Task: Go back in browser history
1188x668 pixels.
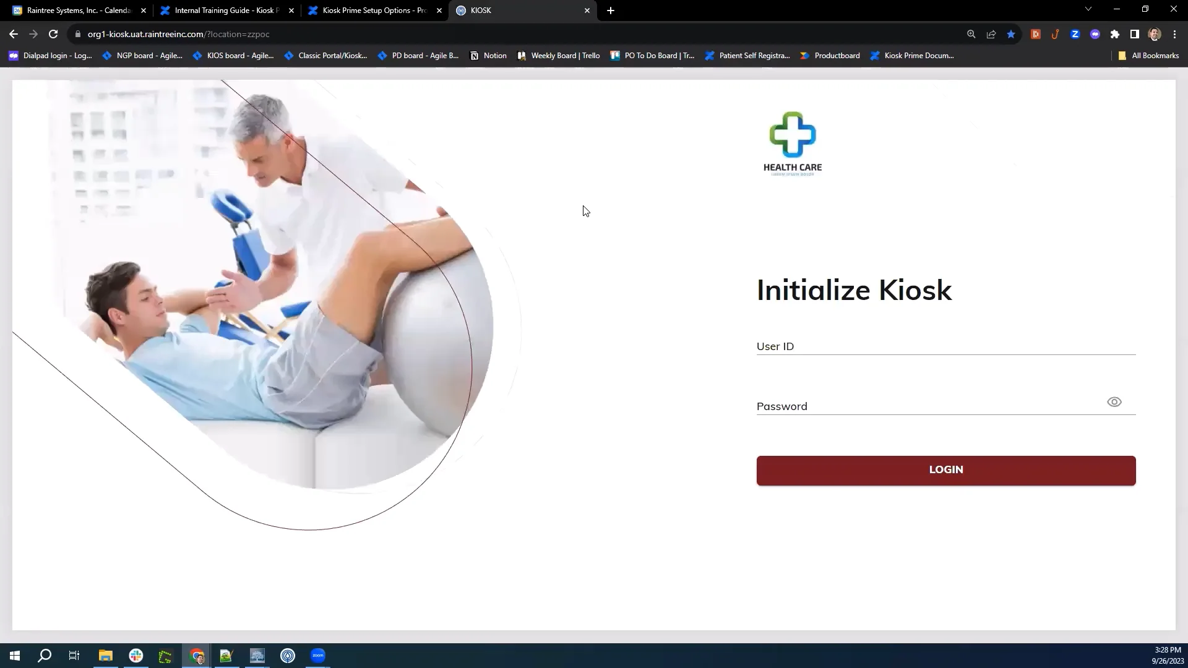Action: pyautogui.click(x=14, y=34)
